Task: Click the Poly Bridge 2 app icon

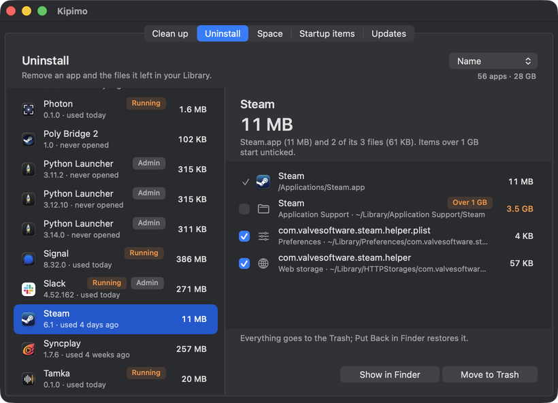Action: [29, 139]
